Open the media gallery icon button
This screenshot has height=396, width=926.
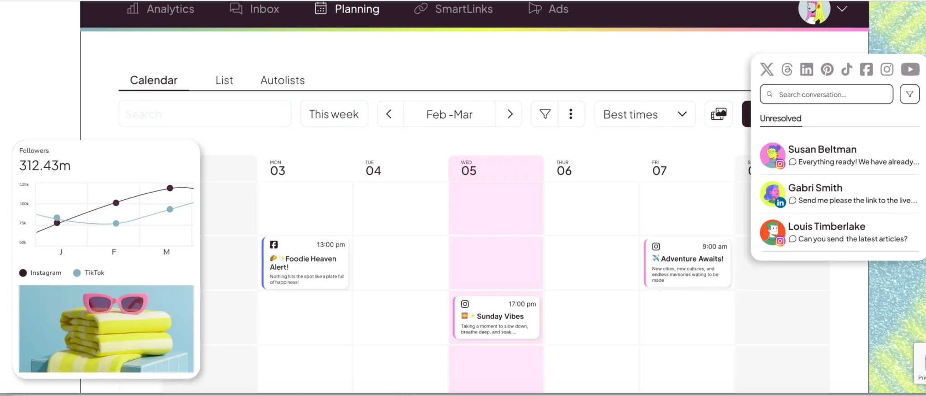coord(718,114)
